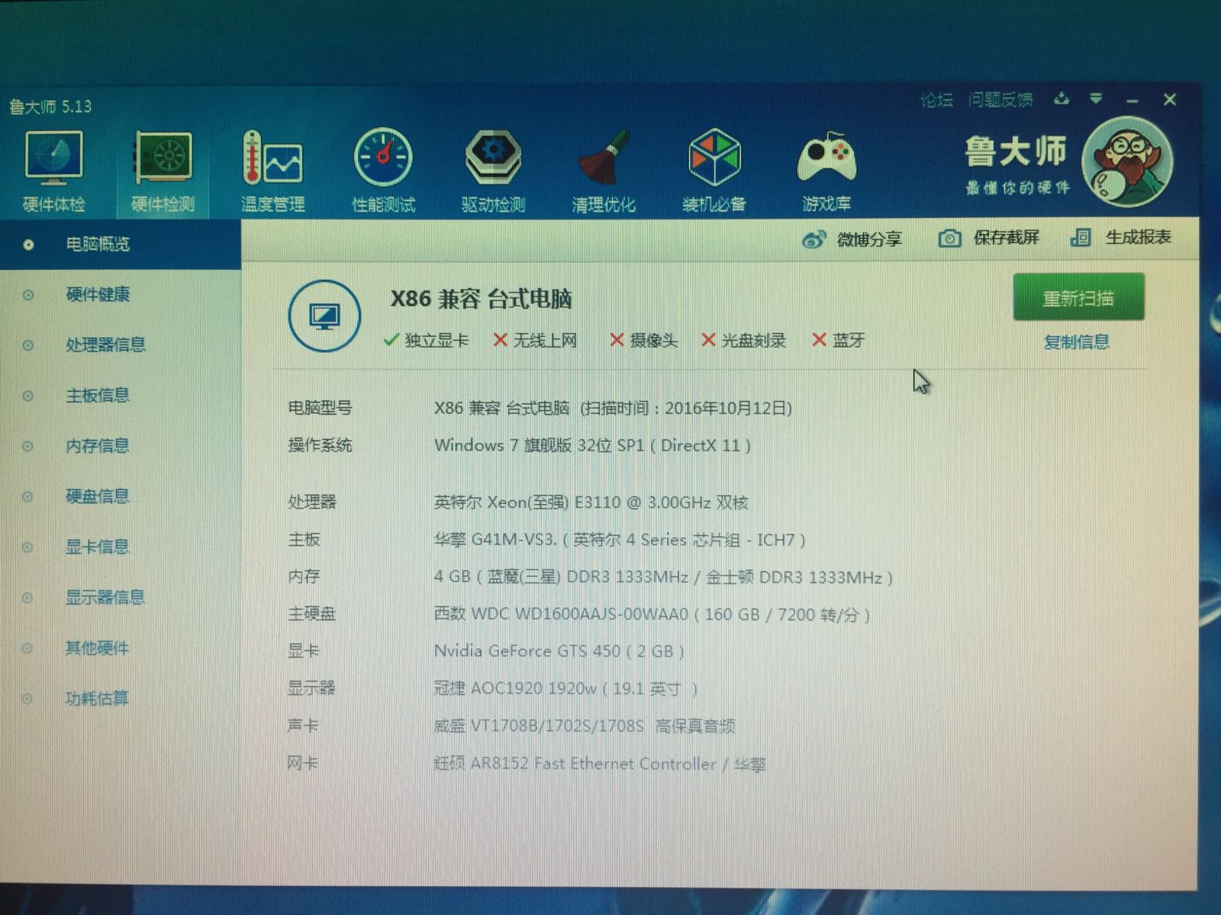Click the Nvidia GeForce GTS 450 value
The height and width of the screenshot is (915, 1221).
pyautogui.click(x=559, y=651)
